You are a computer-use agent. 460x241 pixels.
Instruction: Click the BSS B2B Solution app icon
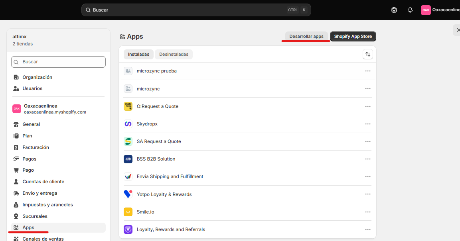pos(128,159)
